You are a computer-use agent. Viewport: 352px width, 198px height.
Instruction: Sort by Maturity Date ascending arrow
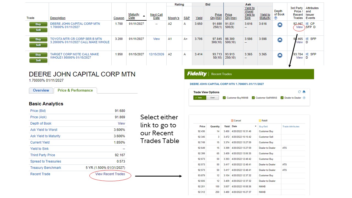pos(144,16)
